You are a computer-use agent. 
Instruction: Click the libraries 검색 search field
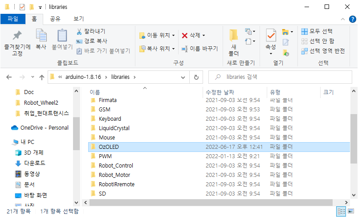[x=280, y=77]
